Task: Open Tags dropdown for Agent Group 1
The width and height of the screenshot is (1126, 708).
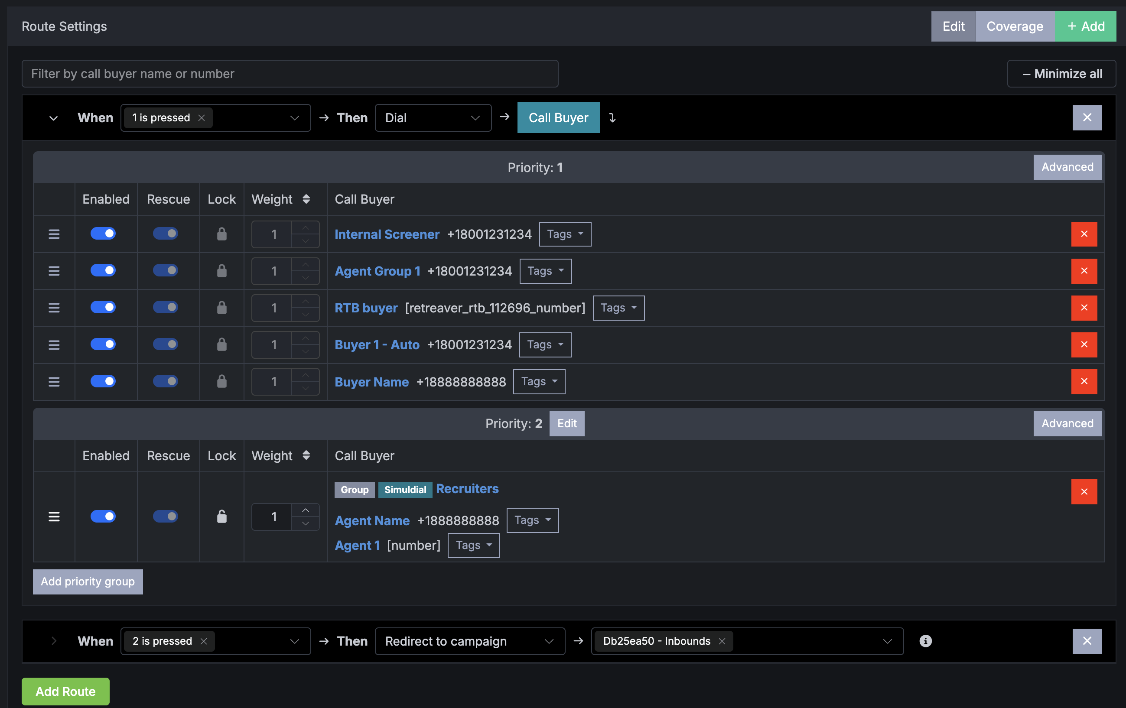Action: (545, 270)
